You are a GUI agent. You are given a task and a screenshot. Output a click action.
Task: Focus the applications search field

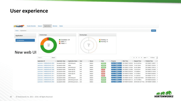44,58
